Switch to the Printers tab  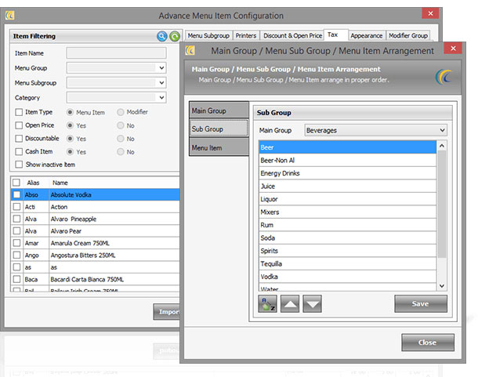click(x=246, y=36)
